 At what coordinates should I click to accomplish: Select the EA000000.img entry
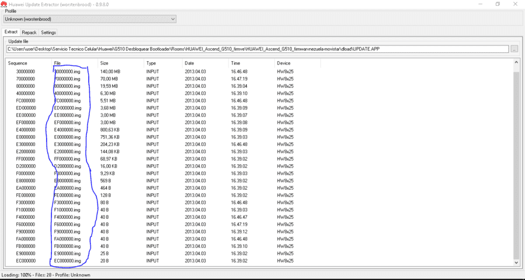(x=67, y=188)
